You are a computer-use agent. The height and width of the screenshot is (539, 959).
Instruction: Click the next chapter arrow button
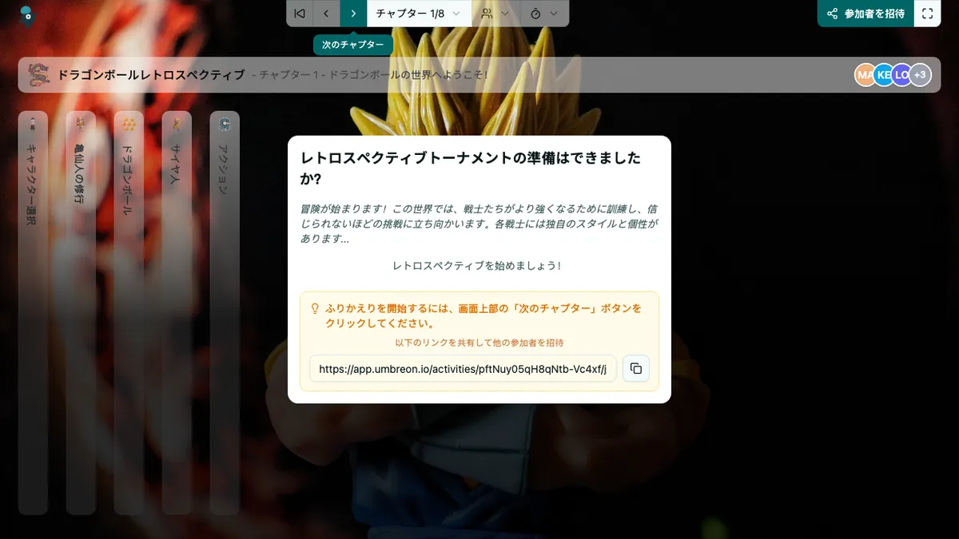(x=352, y=14)
